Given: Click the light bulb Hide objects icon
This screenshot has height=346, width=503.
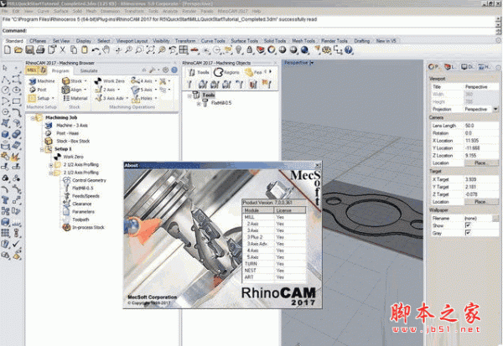Looking at the screenshot, I should [x=238, y=50].
